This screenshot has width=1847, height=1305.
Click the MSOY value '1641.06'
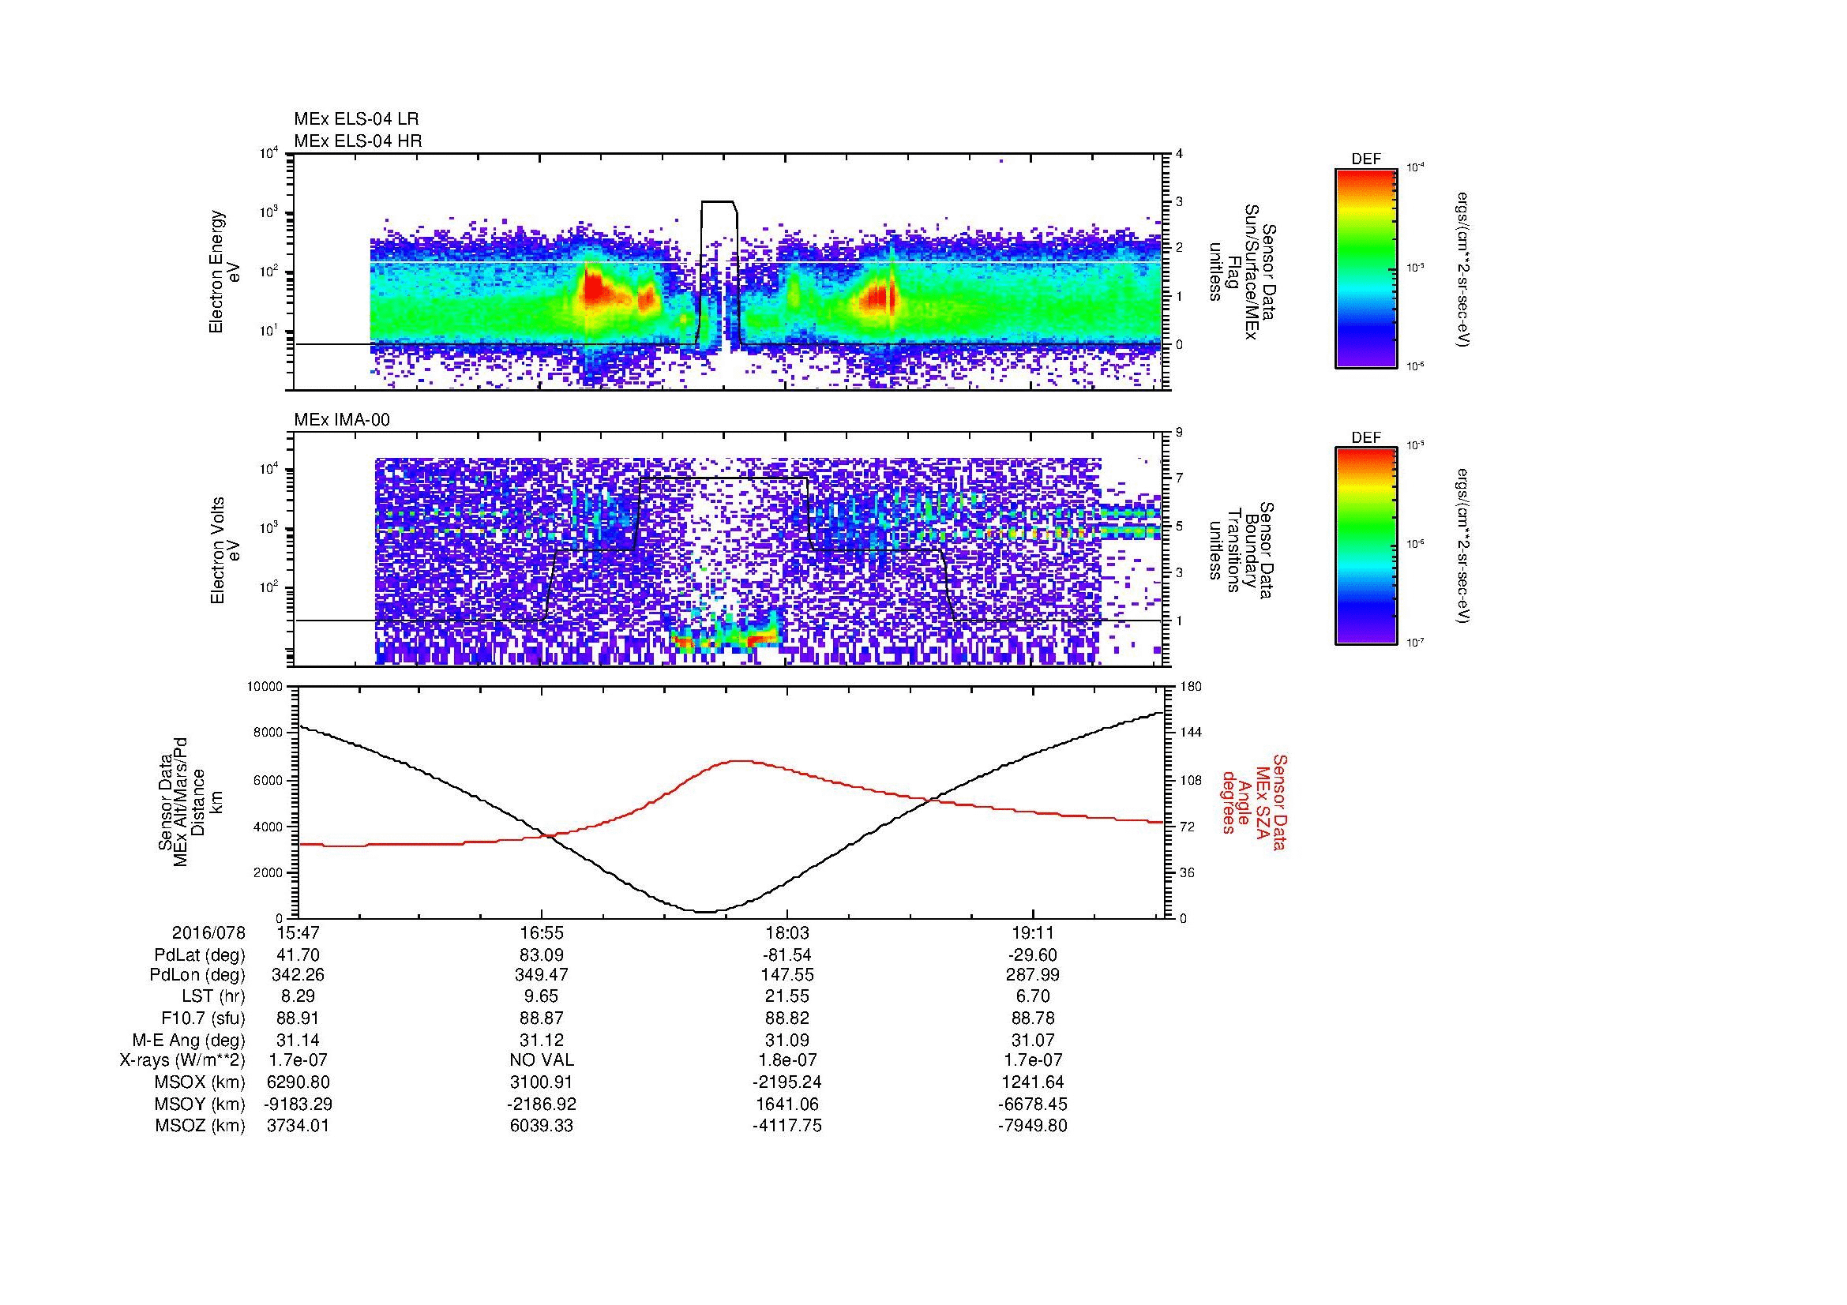(786, 1104)
